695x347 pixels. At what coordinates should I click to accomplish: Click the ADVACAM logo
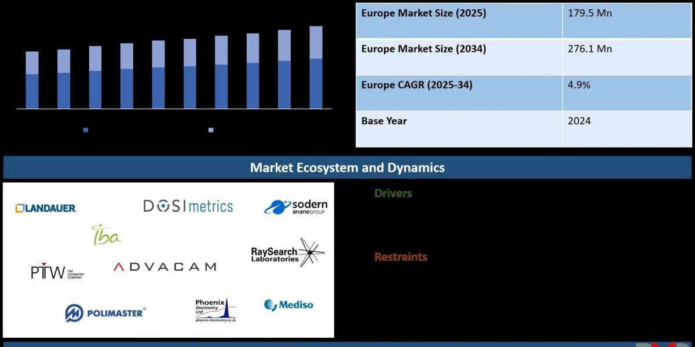(x=165, y=267)
